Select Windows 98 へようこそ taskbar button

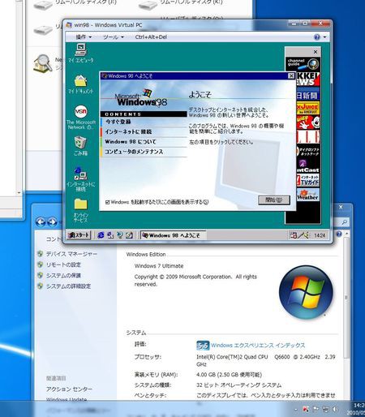point(174,235)
